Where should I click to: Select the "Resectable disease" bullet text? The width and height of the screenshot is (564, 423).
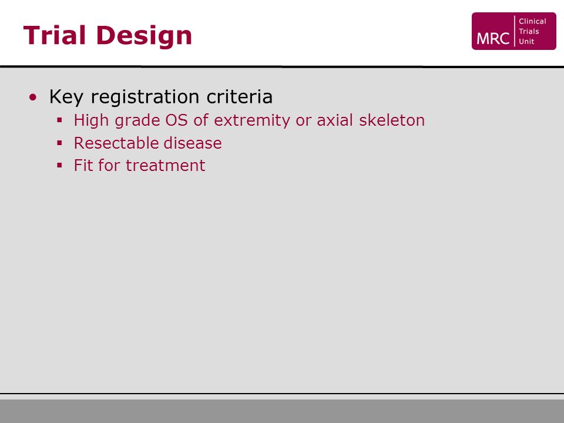click(x=148, y=143)
